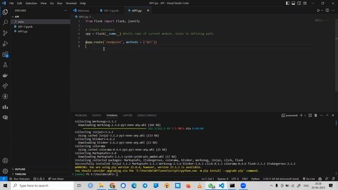Open the Manage gear in activity bar
Image resolution: width=338 pixels, height=190 pixels.
[5, 171]
